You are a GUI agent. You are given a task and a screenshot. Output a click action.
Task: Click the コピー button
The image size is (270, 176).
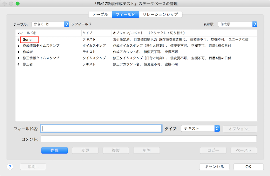213,150
